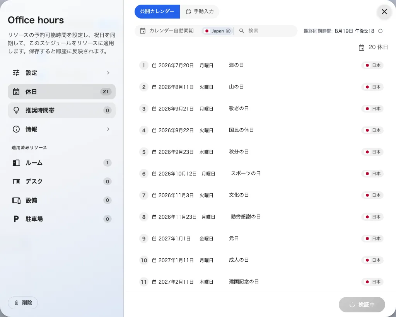Click the 検証中 button
396x317 pixels.
(362, 305)
